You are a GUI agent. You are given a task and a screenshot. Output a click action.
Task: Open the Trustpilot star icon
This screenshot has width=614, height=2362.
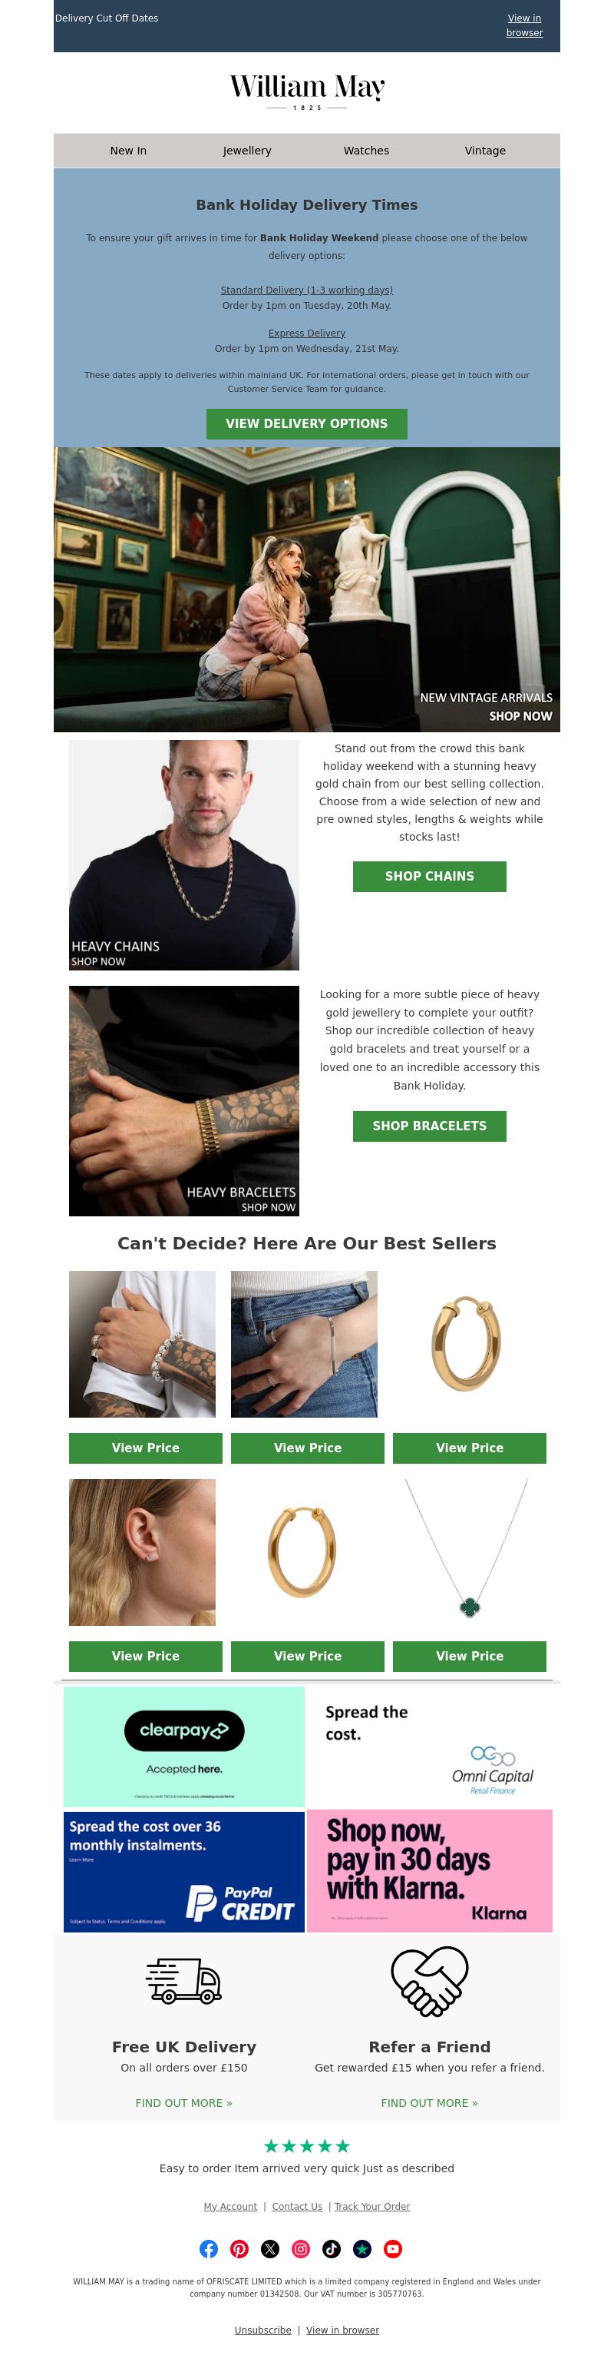362,2248
